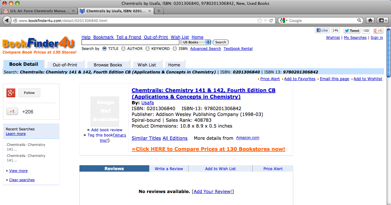The height and width of the screenshot is (205, 391).
Task: Click the Twitter Tweet button
Action: [x=352, y=31]
